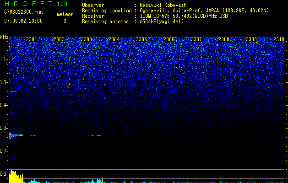The image size is (288, 183).
Task: Click the 0.9 kHz axis label
Action: click(4, 105)
